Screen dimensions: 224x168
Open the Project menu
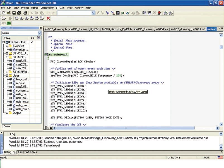[x=25, y=8]
